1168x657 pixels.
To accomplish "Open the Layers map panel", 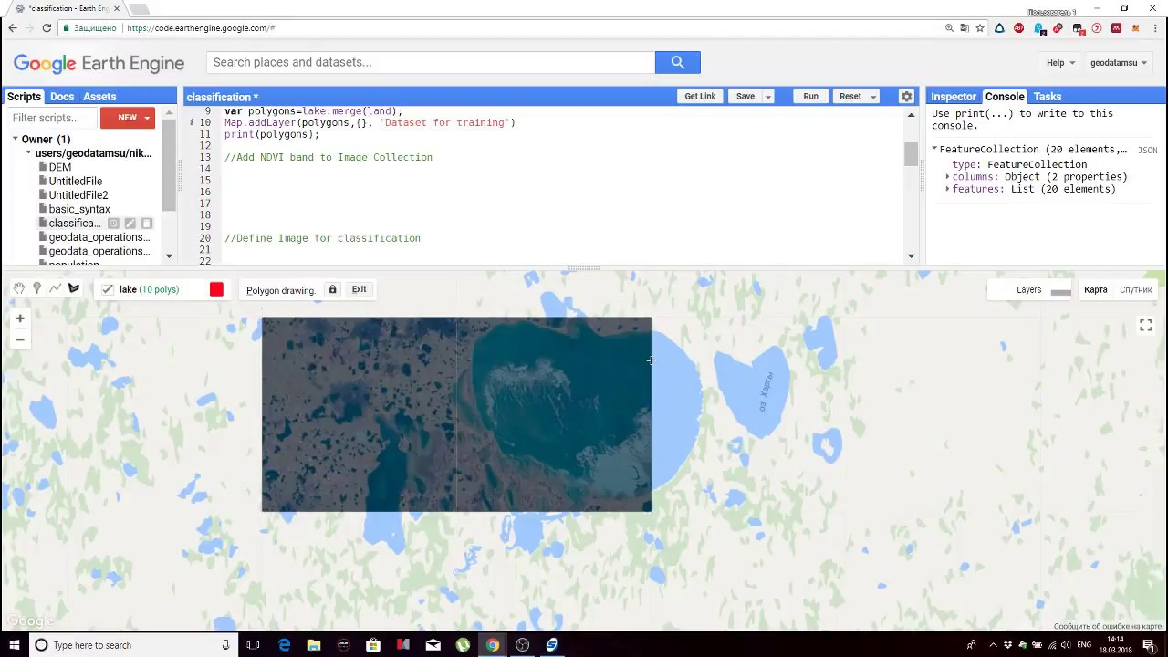I will pos(1028,290).
